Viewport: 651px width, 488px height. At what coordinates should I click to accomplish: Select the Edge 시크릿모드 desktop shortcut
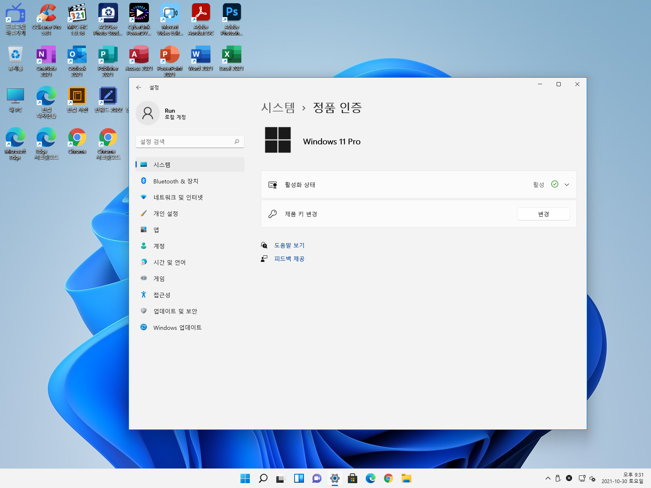click(x=46, y=144)
